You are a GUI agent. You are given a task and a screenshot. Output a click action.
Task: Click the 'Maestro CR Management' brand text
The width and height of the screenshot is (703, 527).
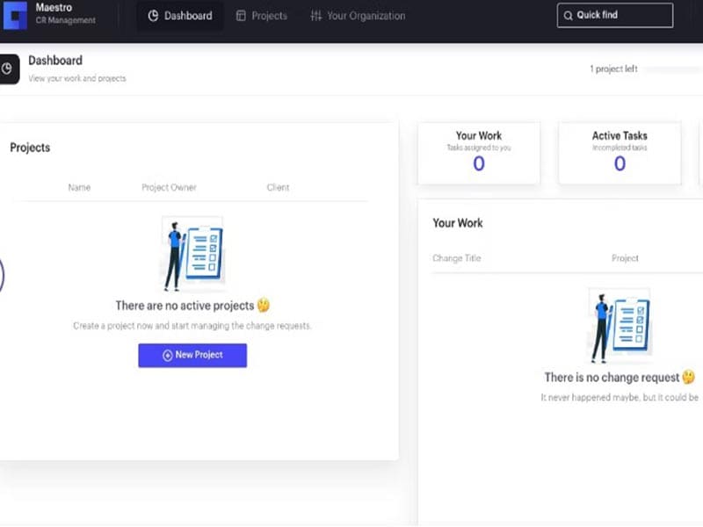[65, 14]
